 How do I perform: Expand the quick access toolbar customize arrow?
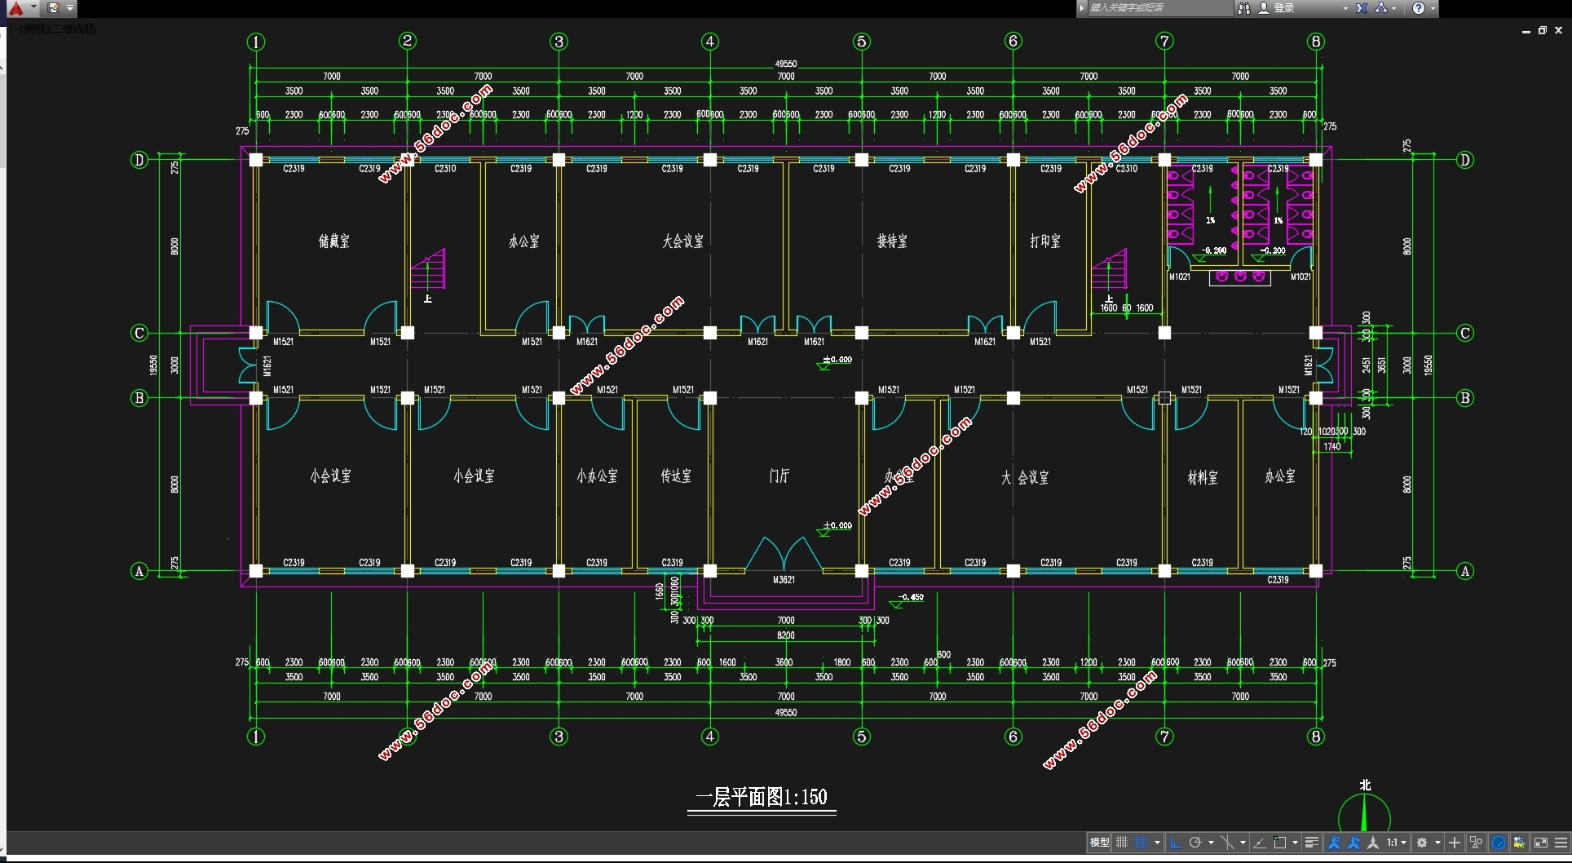[70, 8]
